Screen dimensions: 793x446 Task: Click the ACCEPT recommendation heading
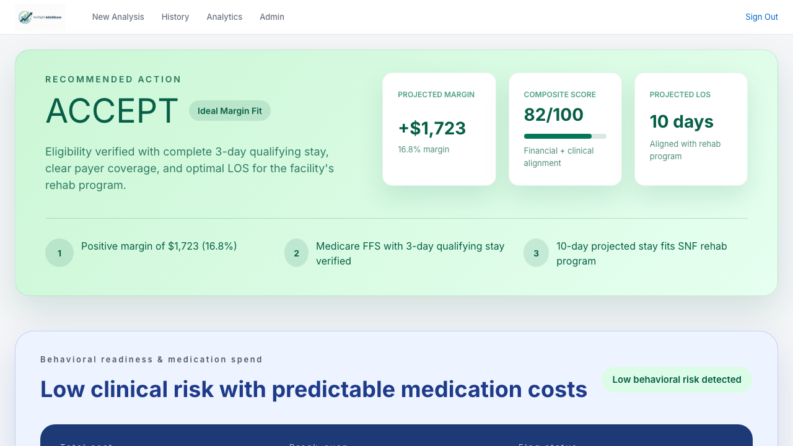[x=112, y=111]
